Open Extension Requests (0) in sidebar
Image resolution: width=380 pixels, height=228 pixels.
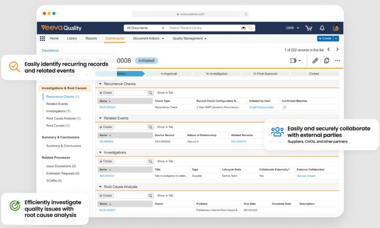[63, 174]
